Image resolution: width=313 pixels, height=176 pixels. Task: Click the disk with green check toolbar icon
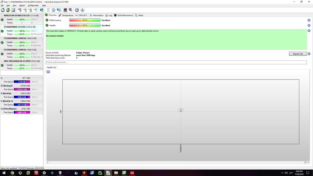click(30, 10)
